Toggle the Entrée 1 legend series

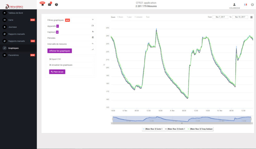point(175,129)
